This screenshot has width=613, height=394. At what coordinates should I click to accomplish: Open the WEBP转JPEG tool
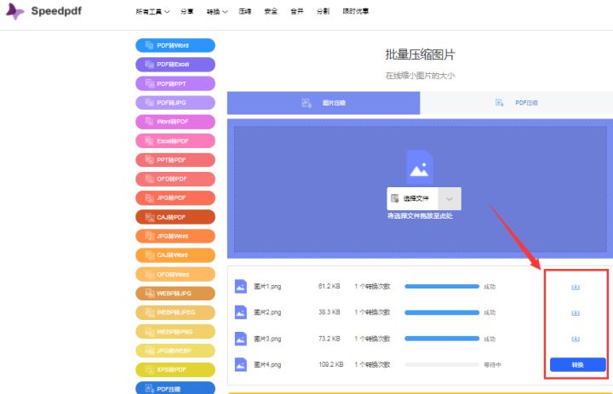click(x=175, y=312)
